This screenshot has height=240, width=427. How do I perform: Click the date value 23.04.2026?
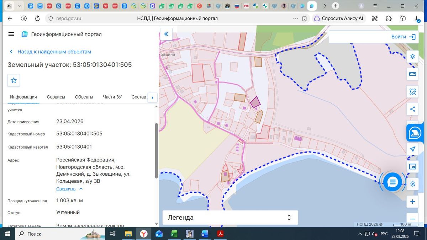click(x=70, y=121)
